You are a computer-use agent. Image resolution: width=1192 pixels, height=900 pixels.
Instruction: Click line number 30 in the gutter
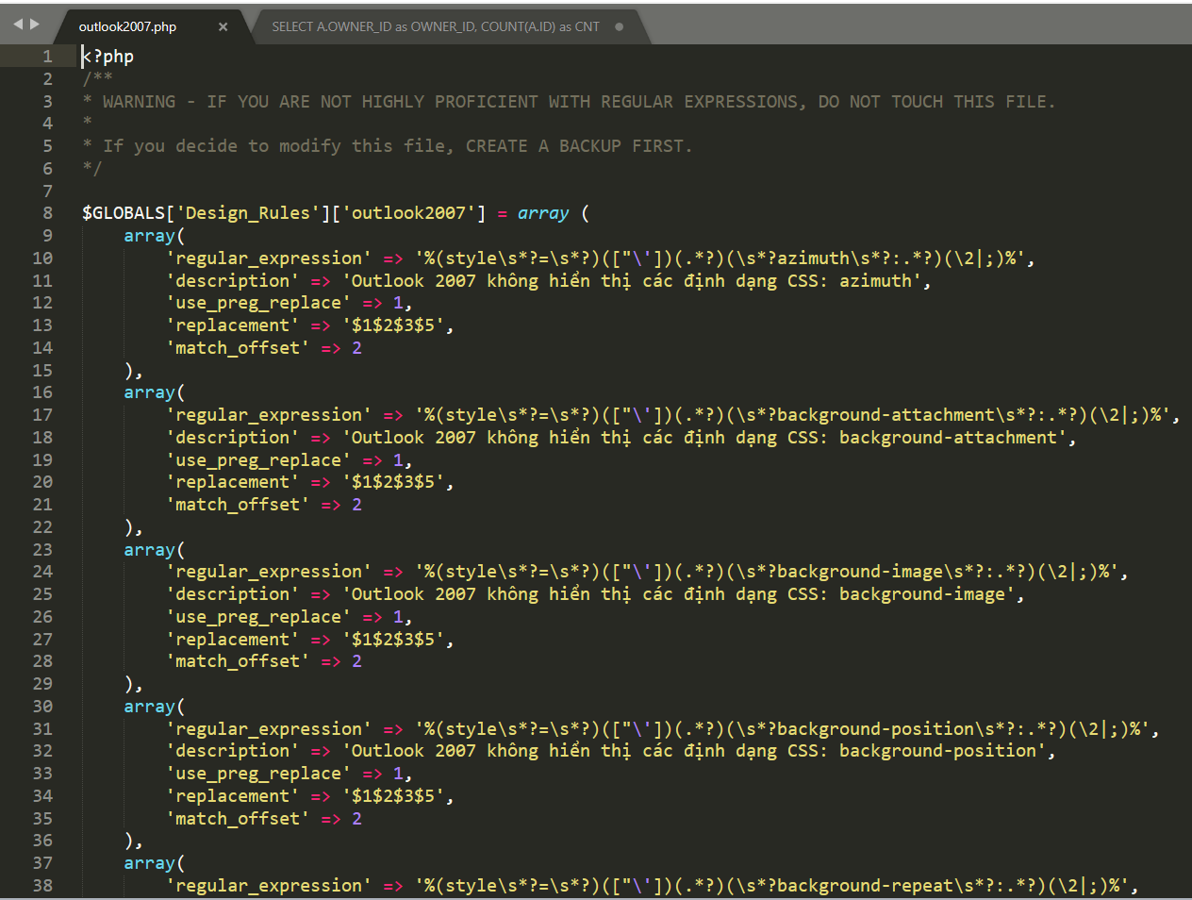click(42, 707)
